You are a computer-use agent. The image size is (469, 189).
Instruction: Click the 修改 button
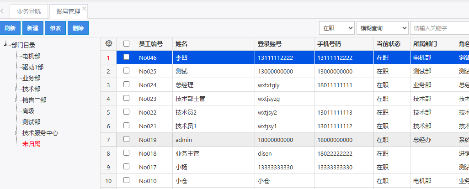(x=55, y=28)
